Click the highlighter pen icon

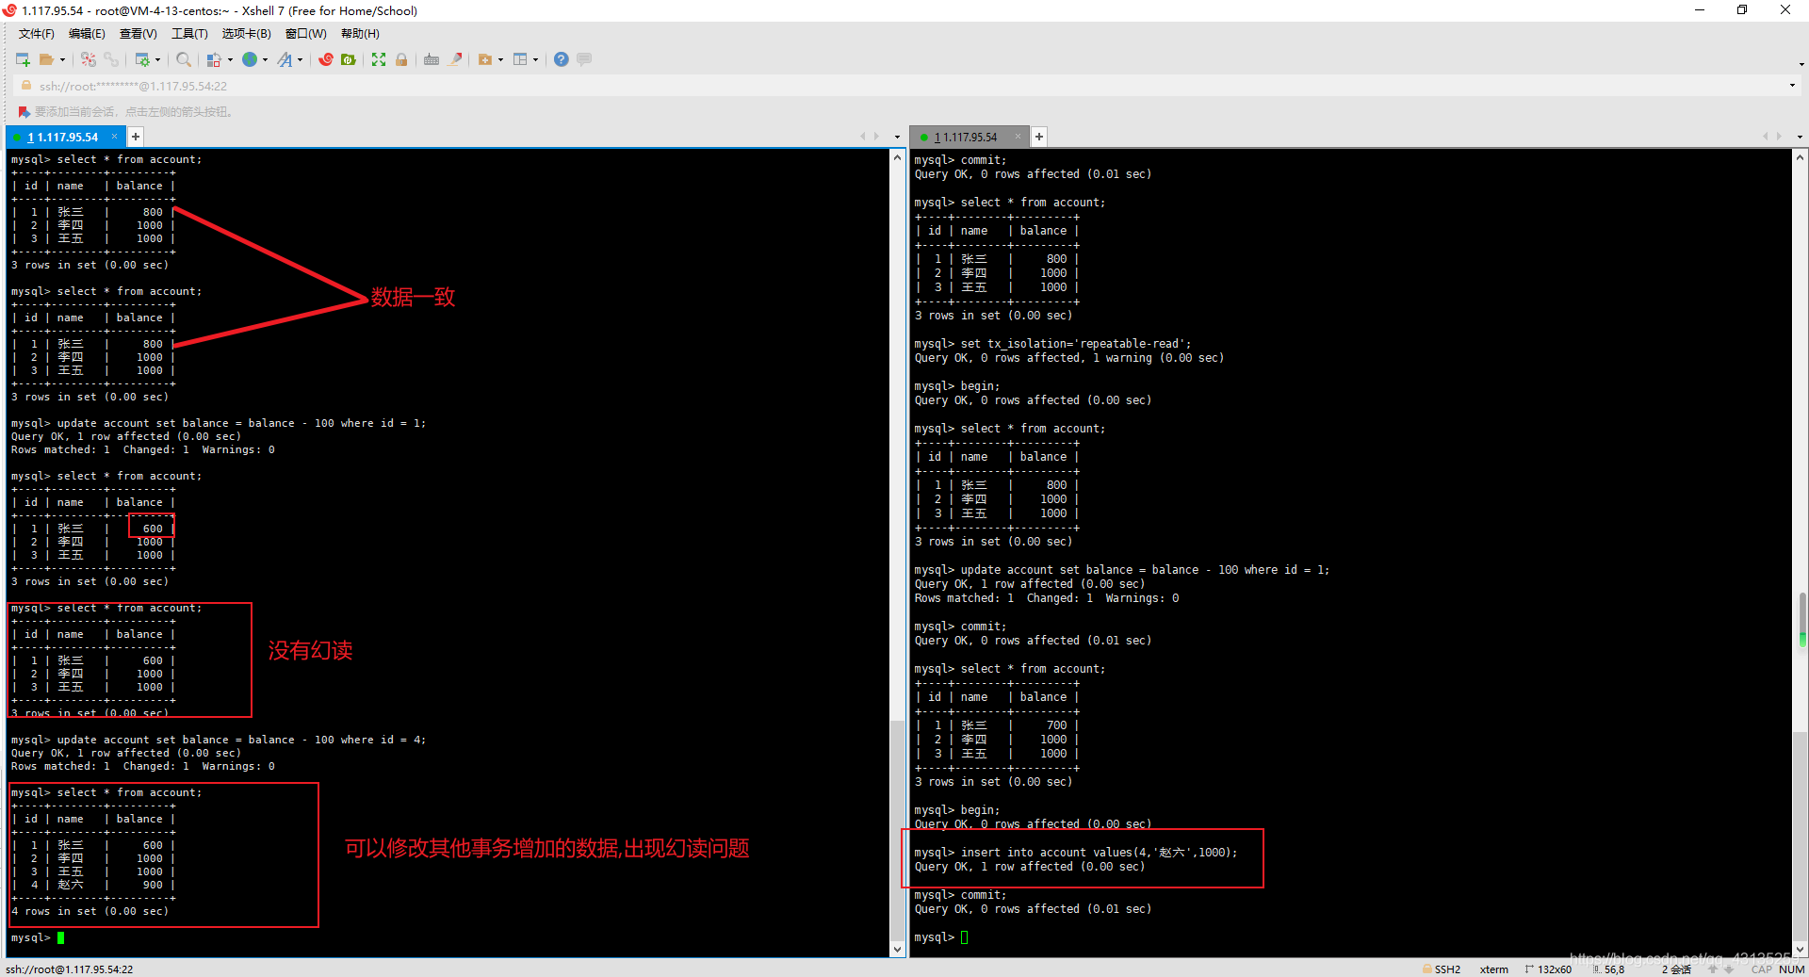(456, 59)
